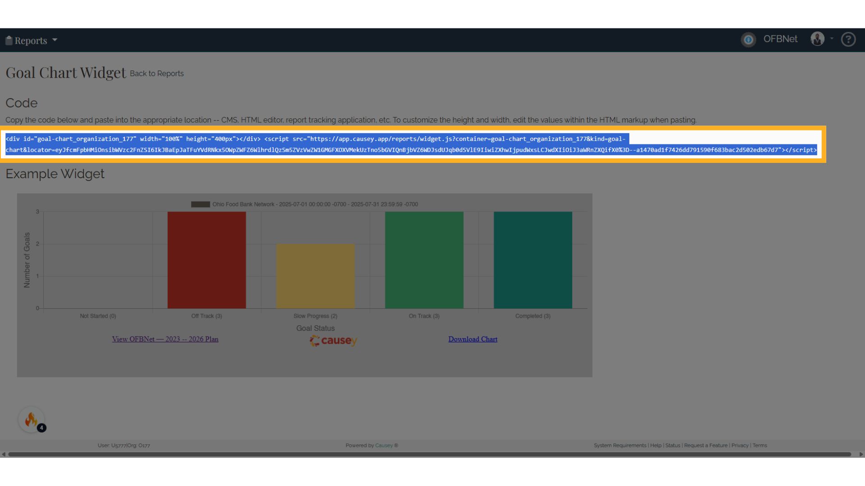Click the Example Widget heading
Image resolution: width=865 pixels, height=486 pixels.
[x=55, y=174]
